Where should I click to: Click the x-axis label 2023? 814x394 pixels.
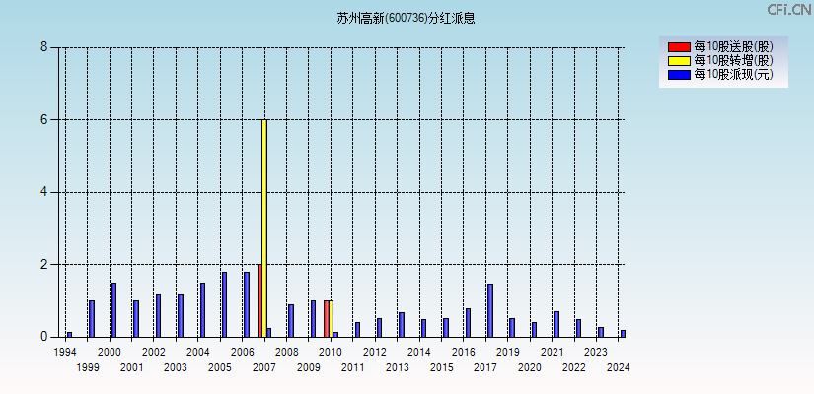tap(595, 352)
